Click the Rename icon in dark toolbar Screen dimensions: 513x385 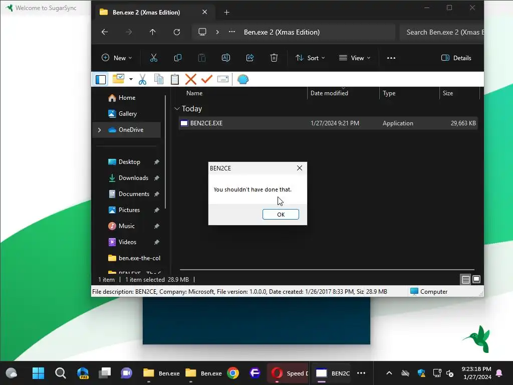point(226,58)
